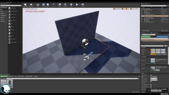Open the Edit menu
This screenshot has width=169, height=95.
pyautogui.click(x=4, y=2)
